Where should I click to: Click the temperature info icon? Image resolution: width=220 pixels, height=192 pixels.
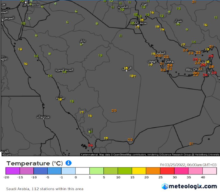point(69,163)
